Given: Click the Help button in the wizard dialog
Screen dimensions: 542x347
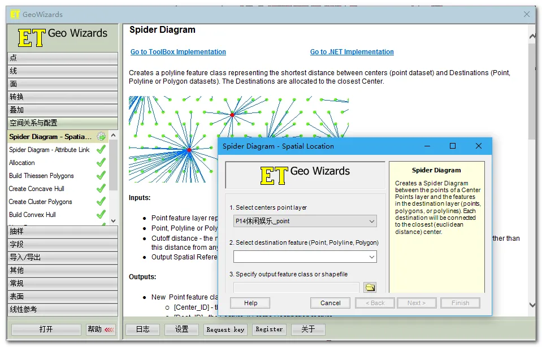Looking at the screenshot, I should [x=250, y=303].
